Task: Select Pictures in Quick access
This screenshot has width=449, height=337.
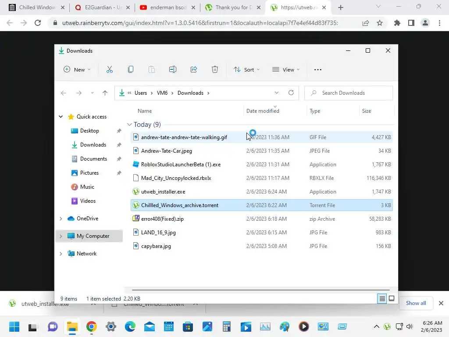Action: coord(89,173)
